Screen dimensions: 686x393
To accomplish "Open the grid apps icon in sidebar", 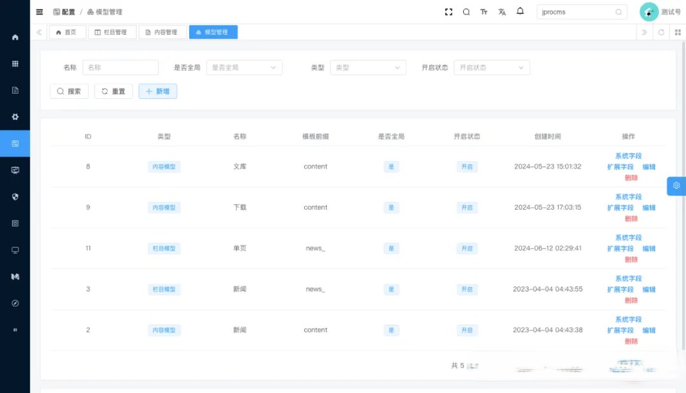I will click(x=15, y=64).
